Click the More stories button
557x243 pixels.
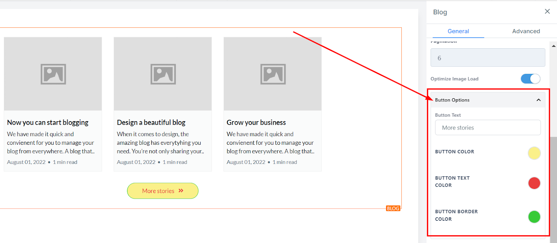pyautogui.click(x=163, y=191)
